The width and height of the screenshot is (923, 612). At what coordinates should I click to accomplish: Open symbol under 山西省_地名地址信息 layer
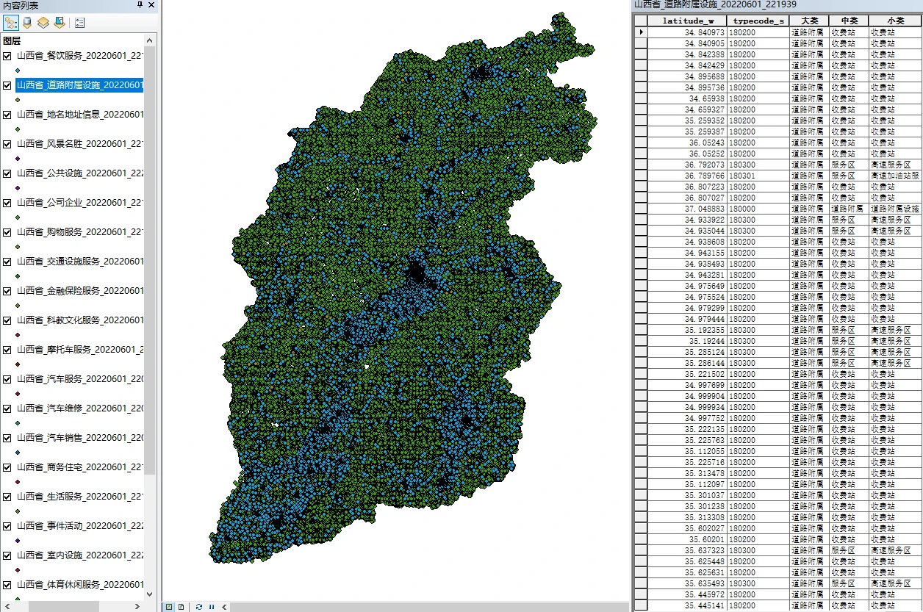tap(18, 129)
